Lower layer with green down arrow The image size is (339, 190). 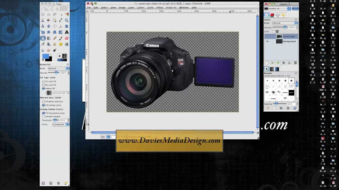(278, 63)
